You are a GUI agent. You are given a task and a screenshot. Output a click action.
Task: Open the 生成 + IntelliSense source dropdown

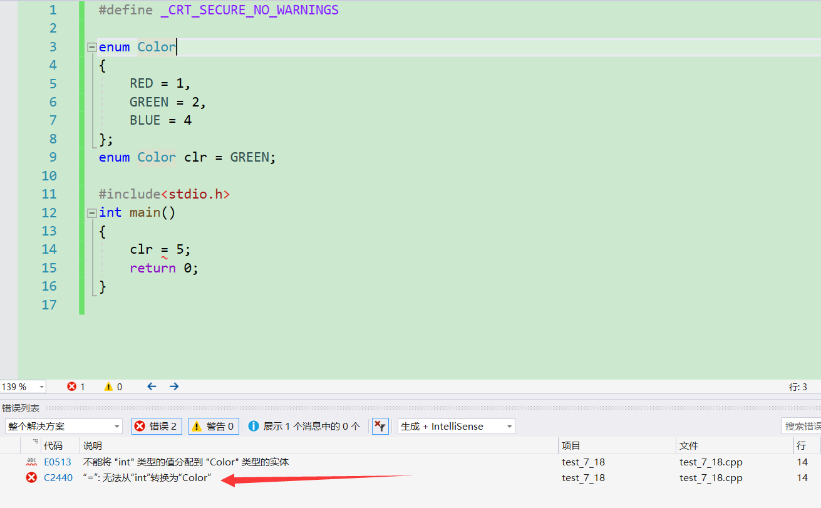[x=457, y=427]
